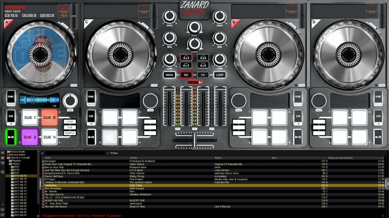The image size is (389, 218).
Task: Select deck A with corner letter badge
Action: [x=7, y=23]
